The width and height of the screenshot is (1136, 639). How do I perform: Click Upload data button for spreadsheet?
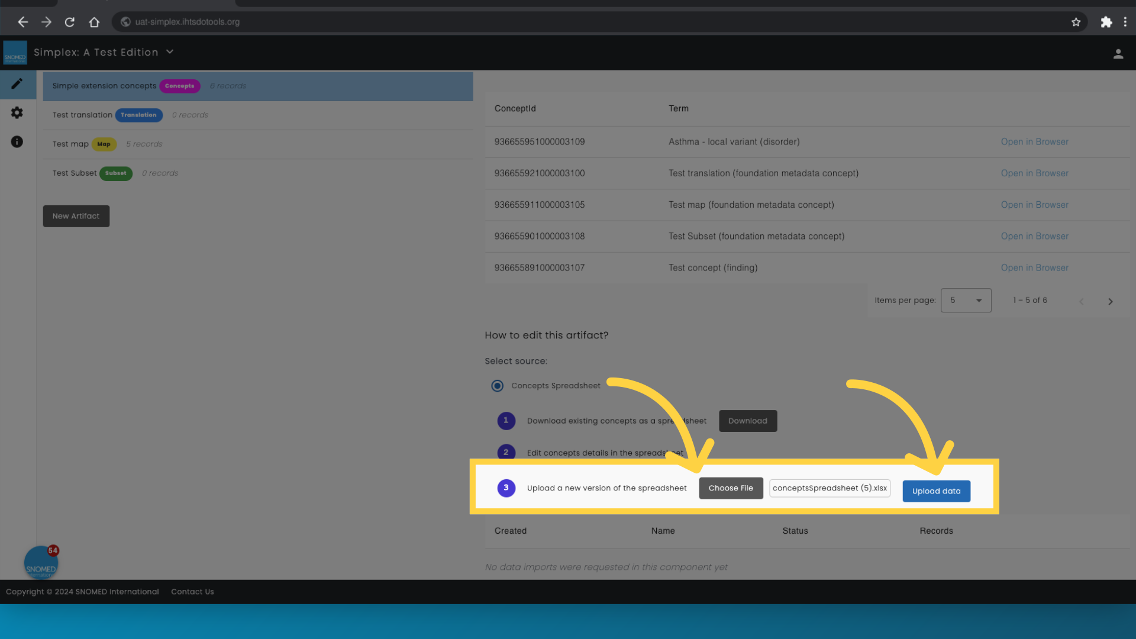936,490
